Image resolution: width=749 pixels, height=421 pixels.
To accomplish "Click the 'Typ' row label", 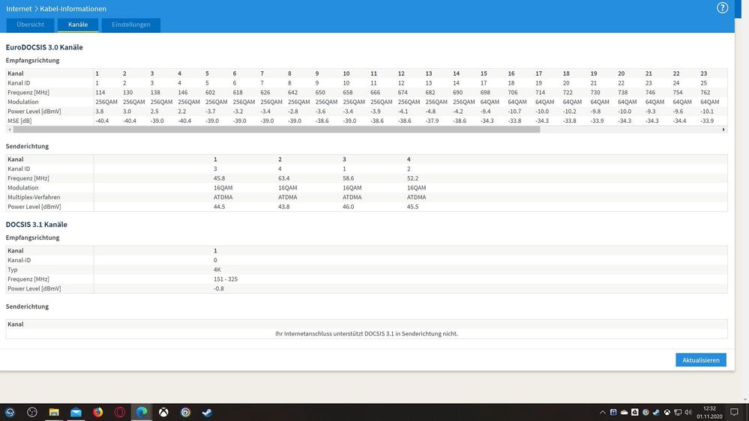I will click(x=13, y=270).
